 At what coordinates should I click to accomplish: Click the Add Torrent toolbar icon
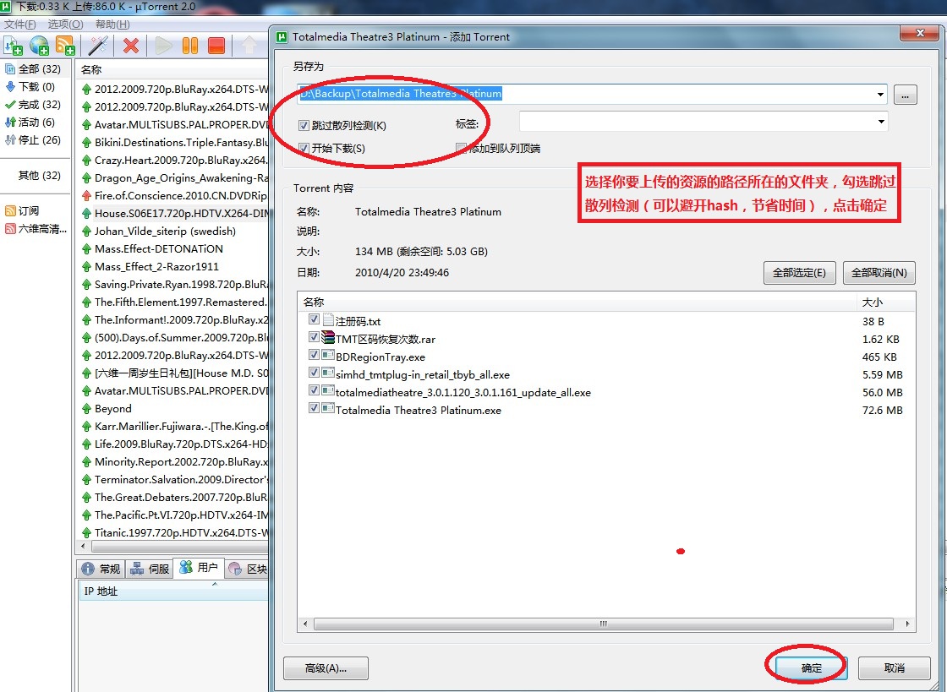click(x=14, y=46)
